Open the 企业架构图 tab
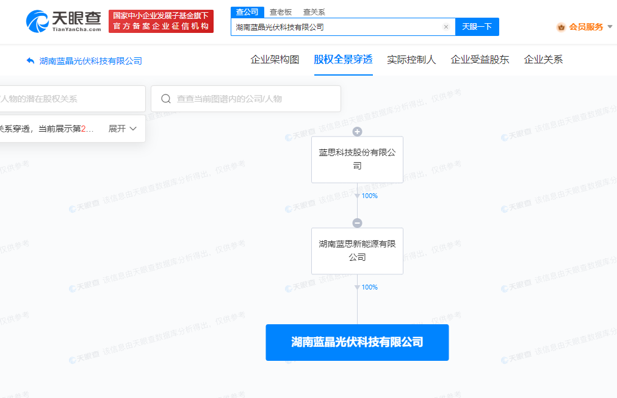Screen dimensions: 617x398 coord(275,59)
